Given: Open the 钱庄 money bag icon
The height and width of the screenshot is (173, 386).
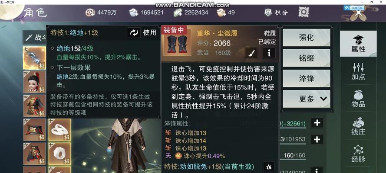Looking at the screenshot, I should pos(359,123).
